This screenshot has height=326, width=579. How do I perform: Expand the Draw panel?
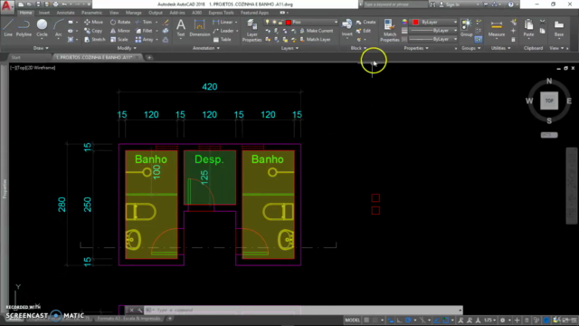point(41,48)
